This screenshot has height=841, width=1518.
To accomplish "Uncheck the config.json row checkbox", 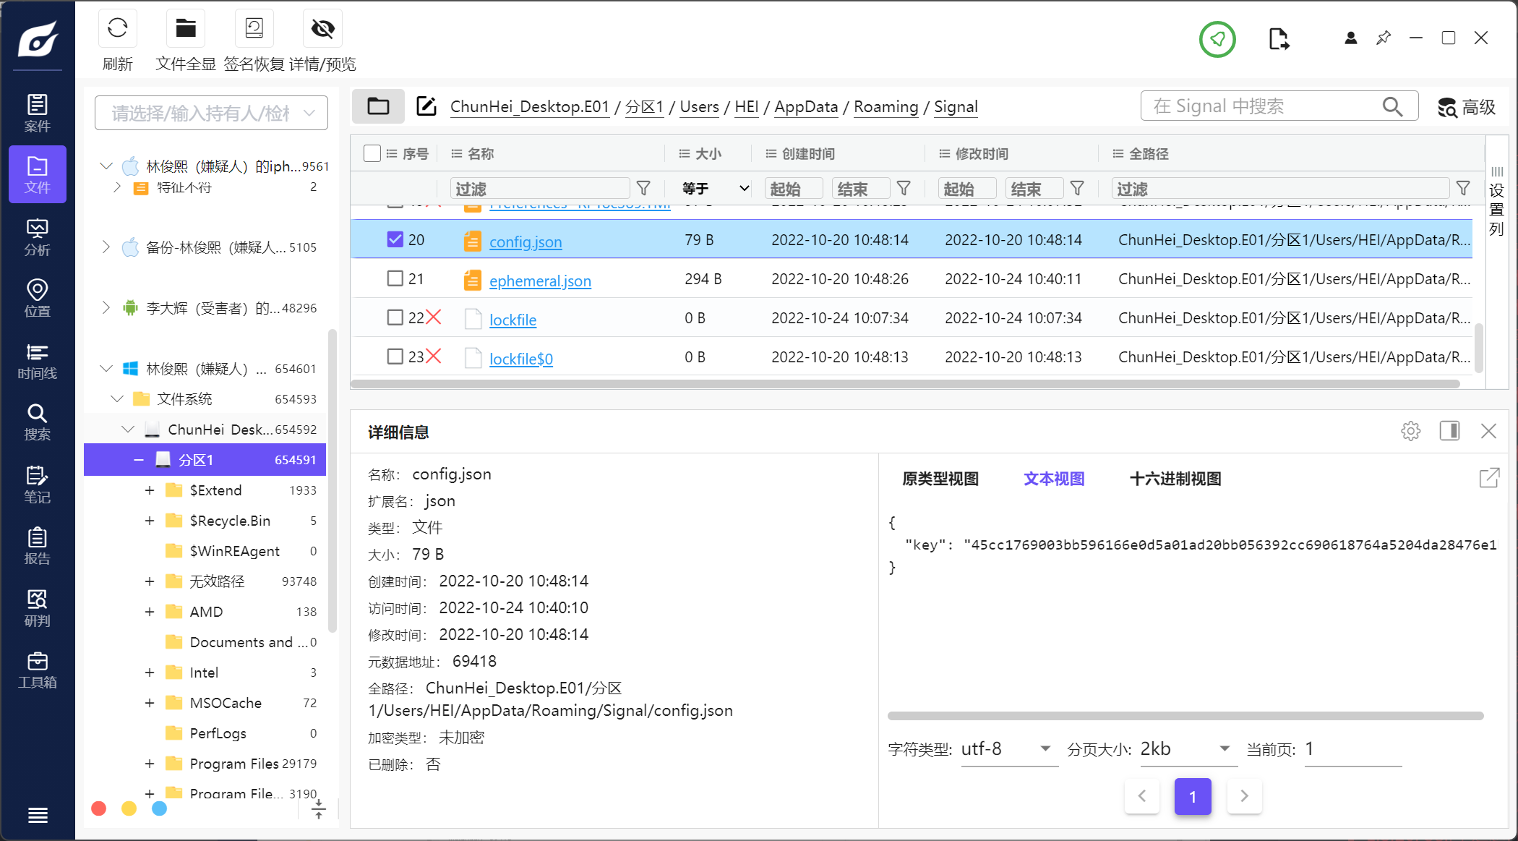I will (x=395, y=239).
